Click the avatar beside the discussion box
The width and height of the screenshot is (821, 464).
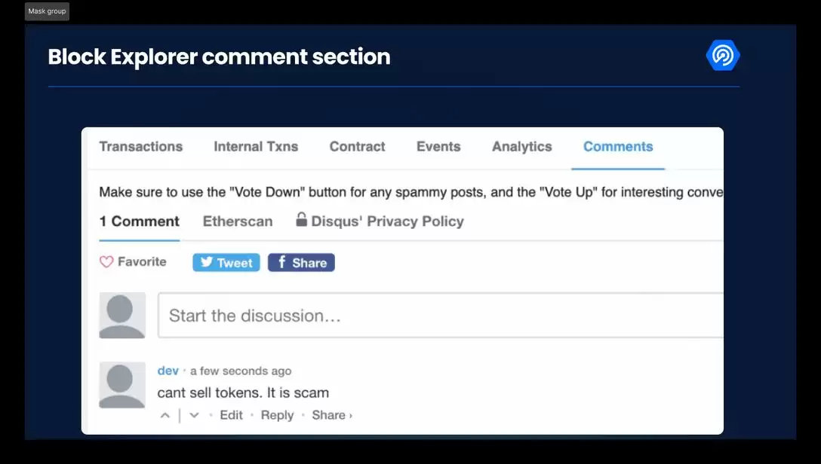pos(122,315)
